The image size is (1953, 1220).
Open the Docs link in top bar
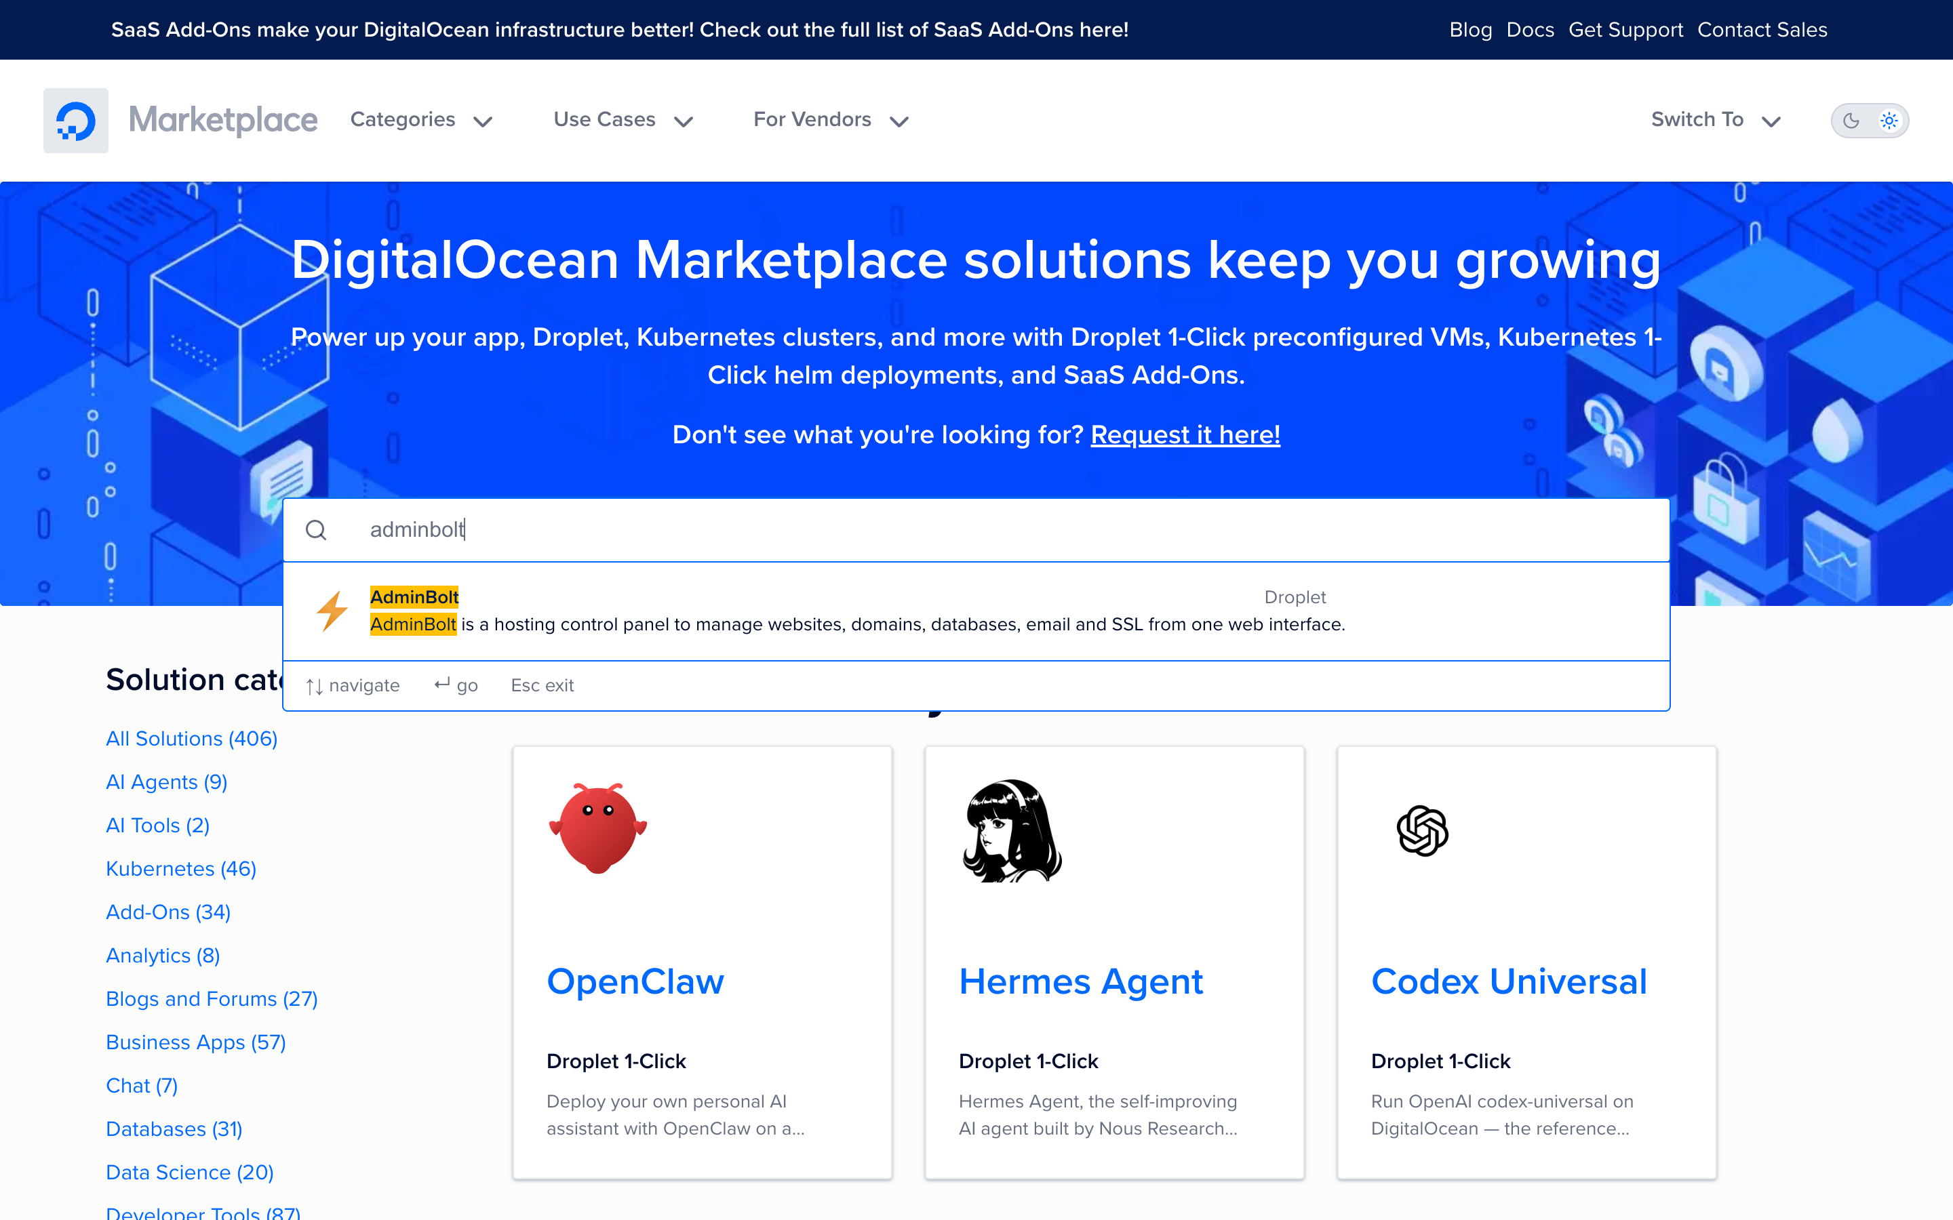tap(1530, 30)
